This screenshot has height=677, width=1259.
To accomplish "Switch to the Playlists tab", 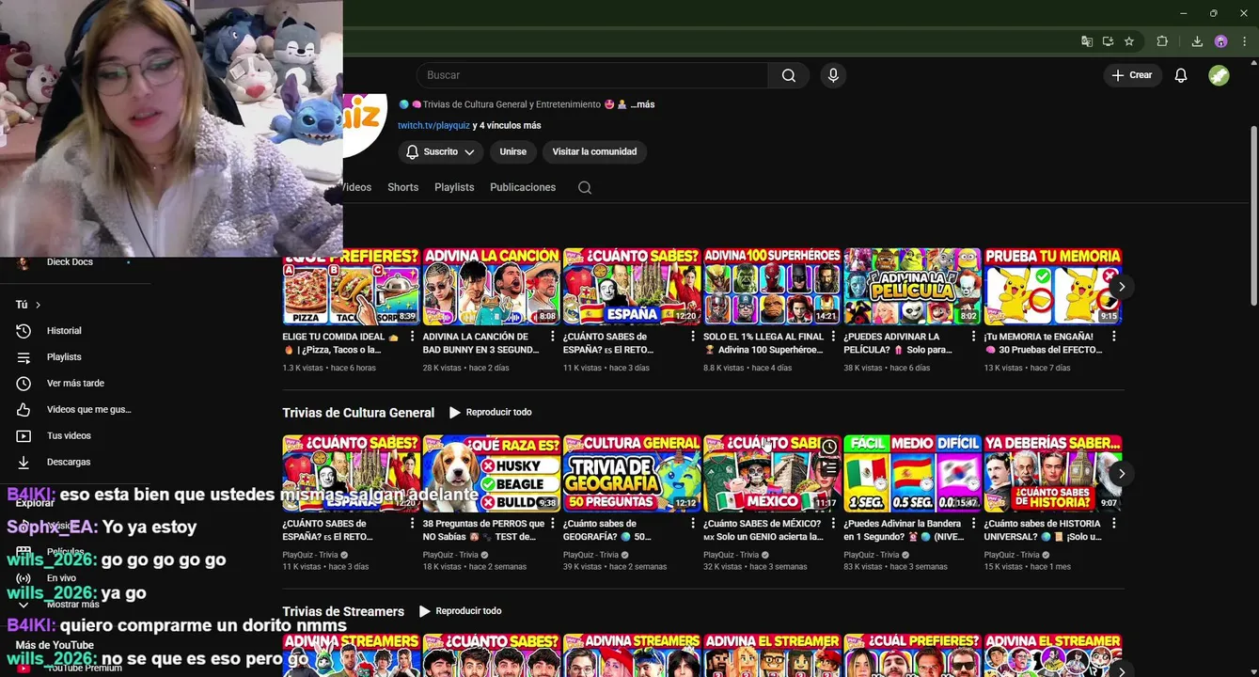I will pyautogui.click(x=454, y=187).
